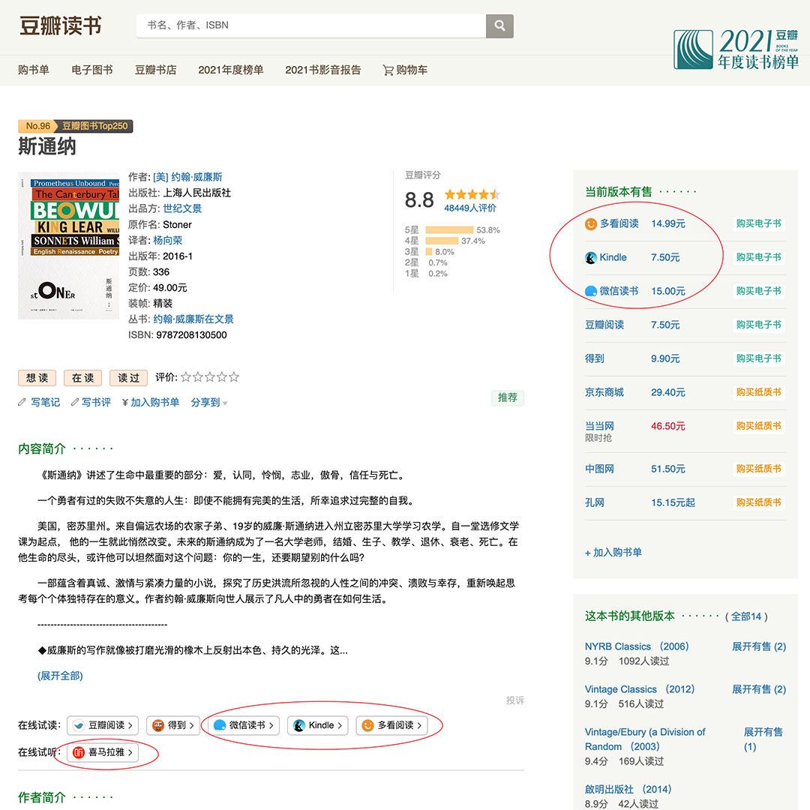Open 喜马拉雅 online listening
The width and height of the screenshot is (810, 810).
(103, 752)
